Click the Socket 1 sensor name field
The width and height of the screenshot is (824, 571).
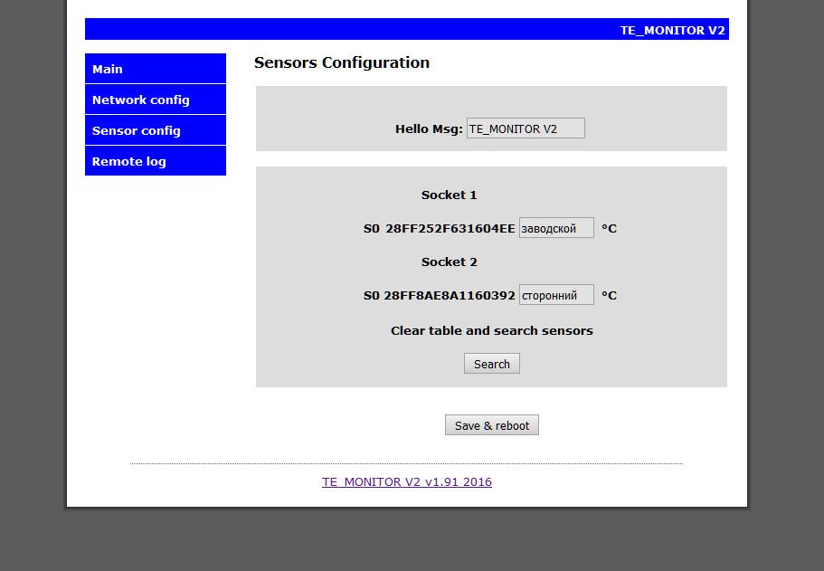[x=556, y=228]
